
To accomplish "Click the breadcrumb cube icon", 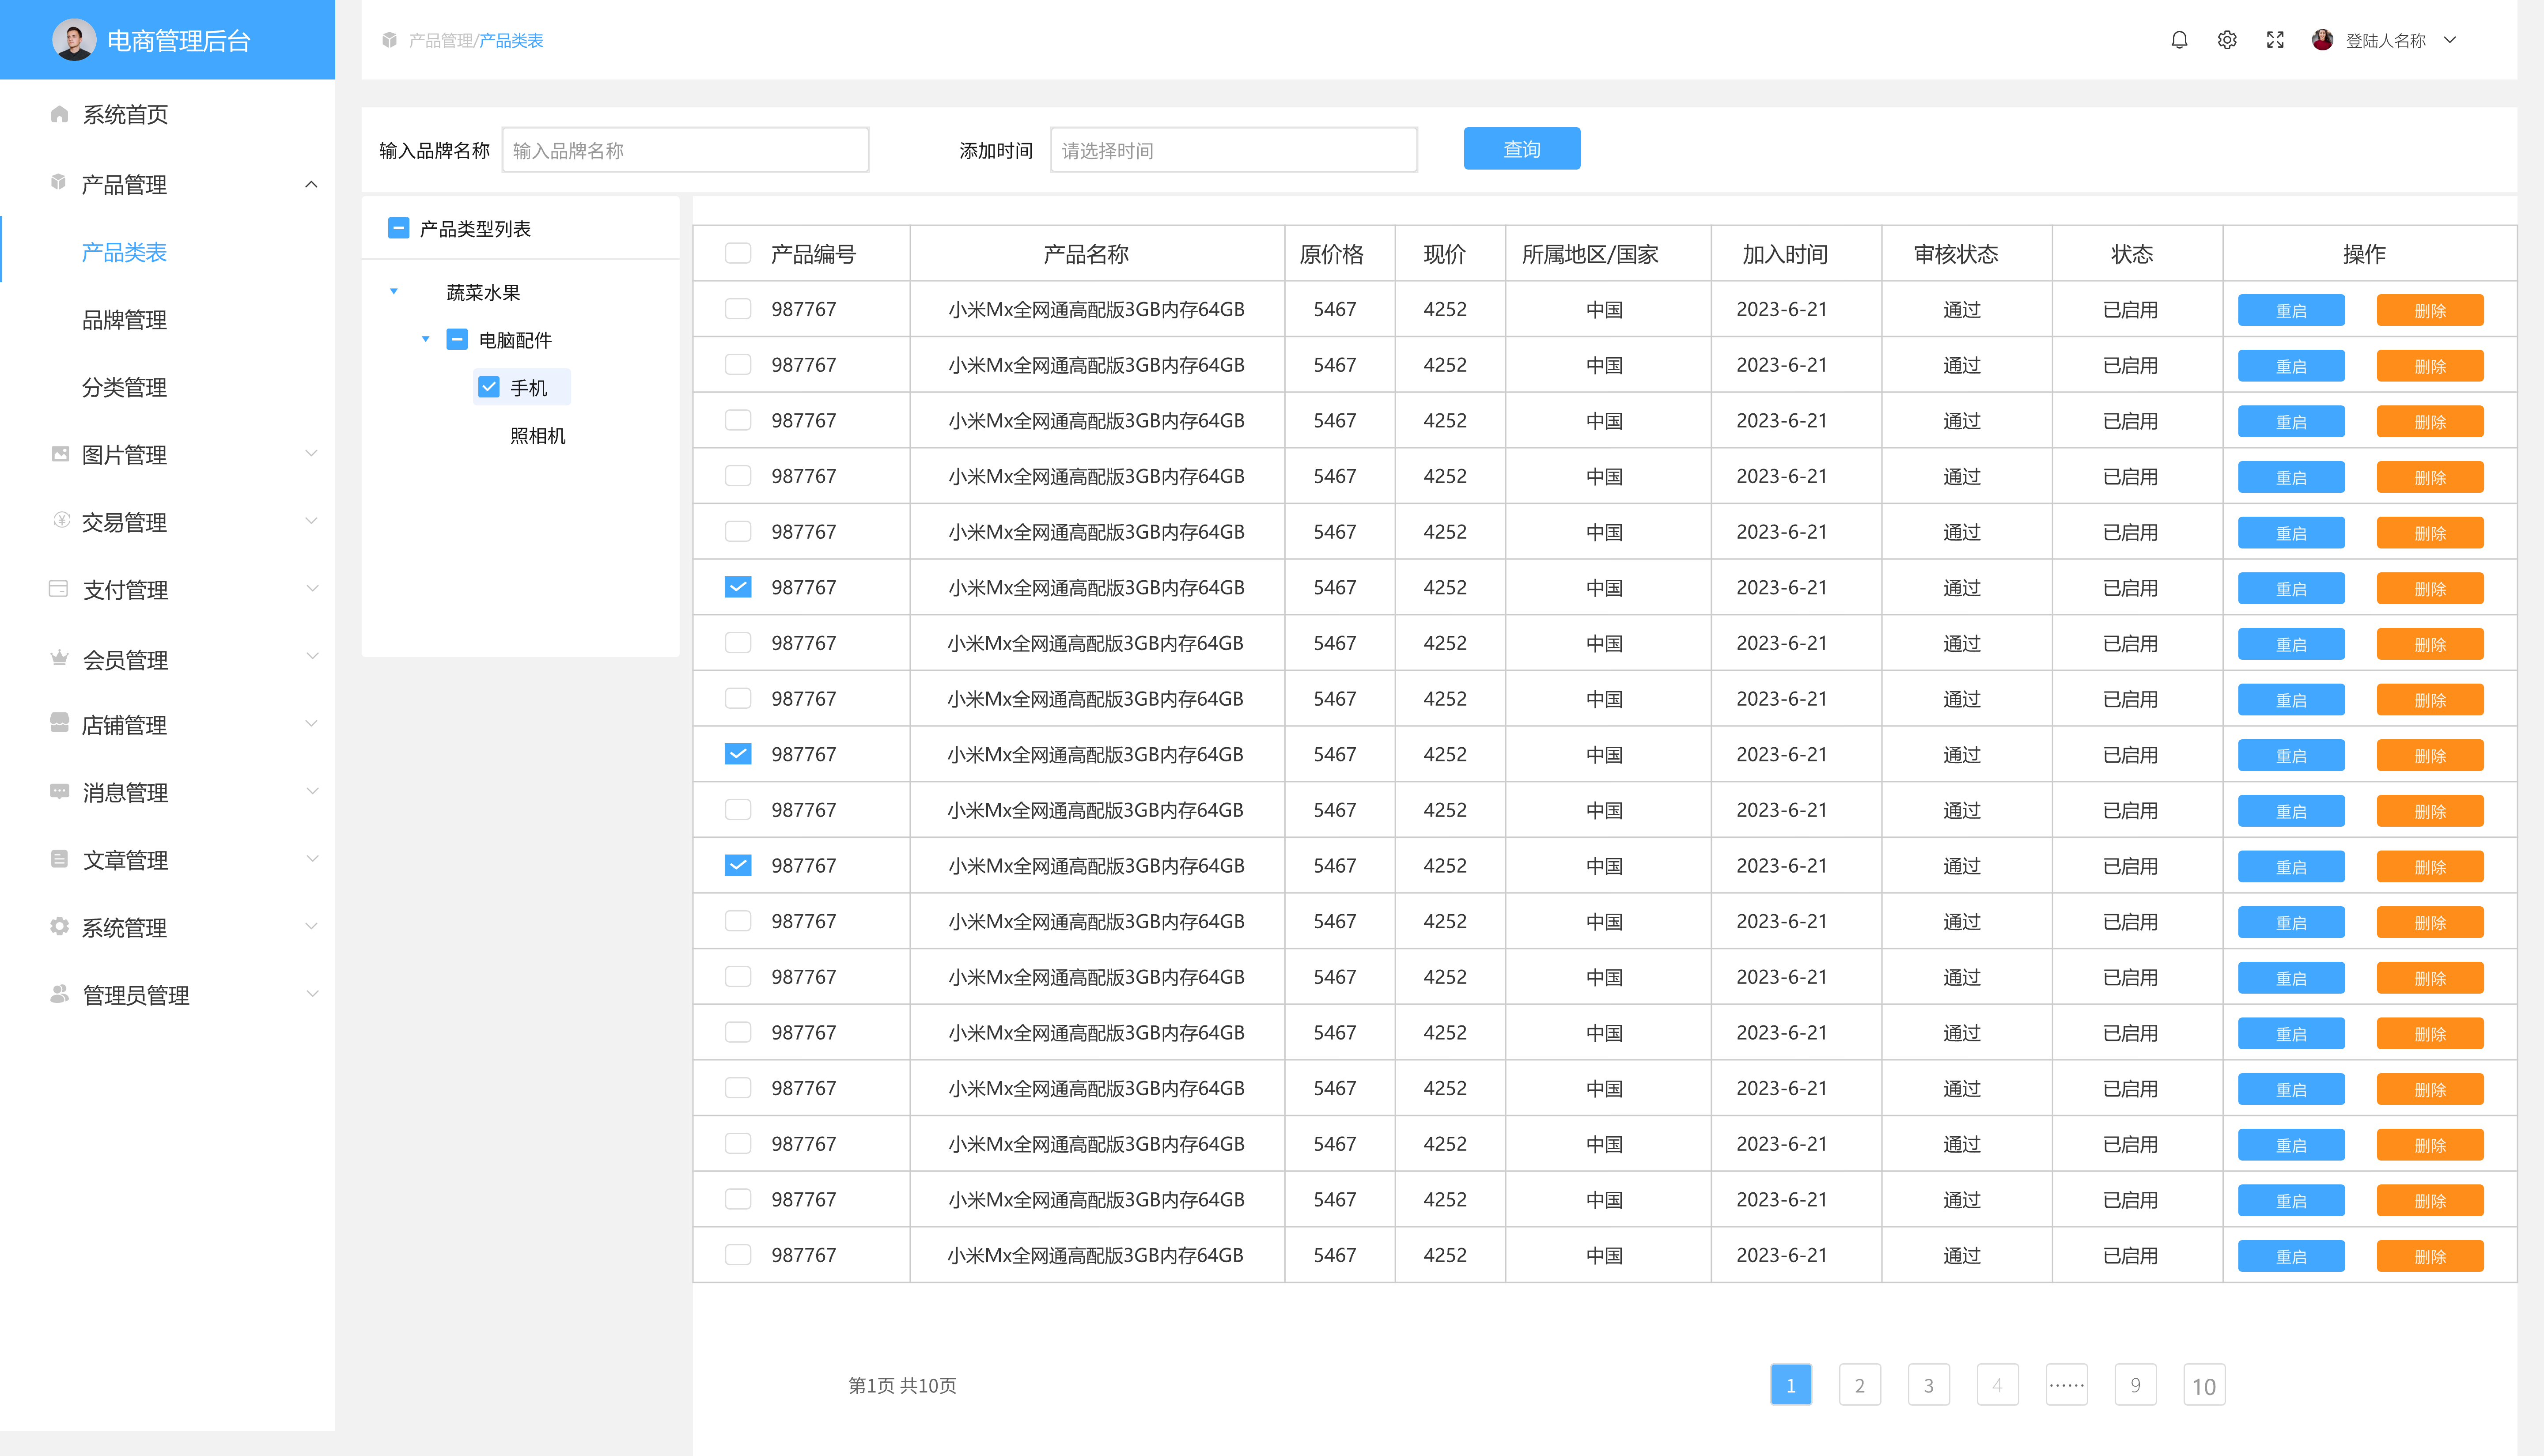I will (389, 40).
